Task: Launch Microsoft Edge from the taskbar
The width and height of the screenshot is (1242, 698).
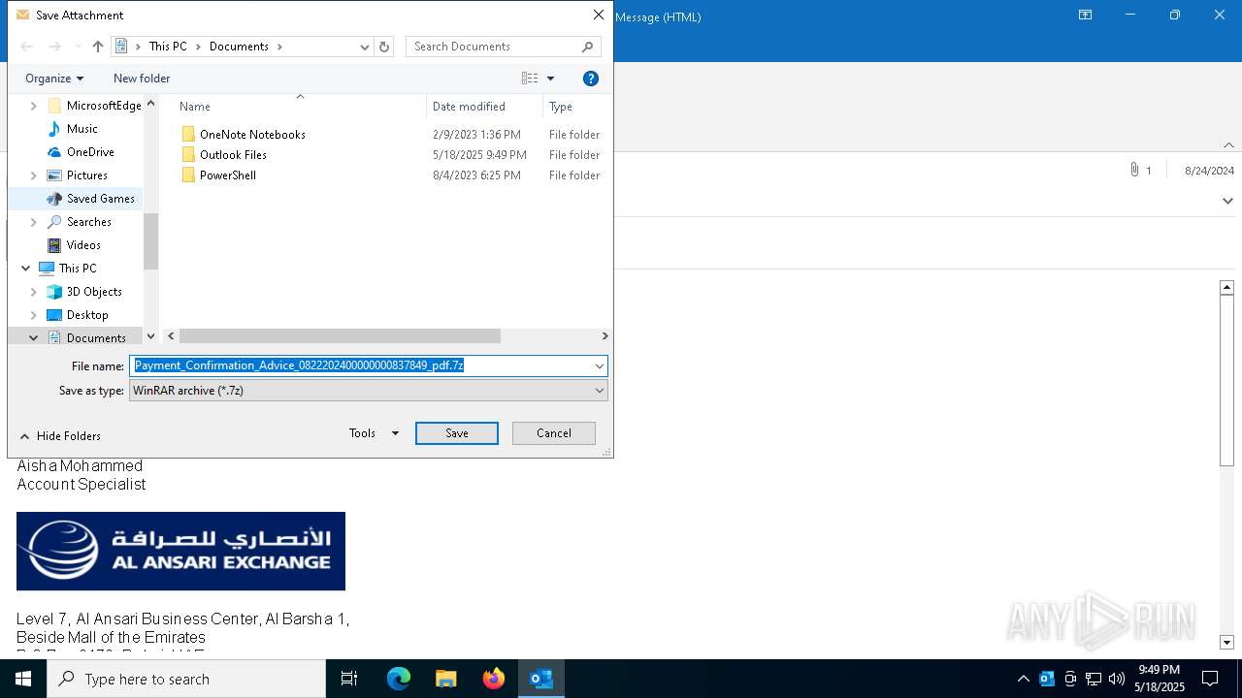Action: [x=399, y=679]
